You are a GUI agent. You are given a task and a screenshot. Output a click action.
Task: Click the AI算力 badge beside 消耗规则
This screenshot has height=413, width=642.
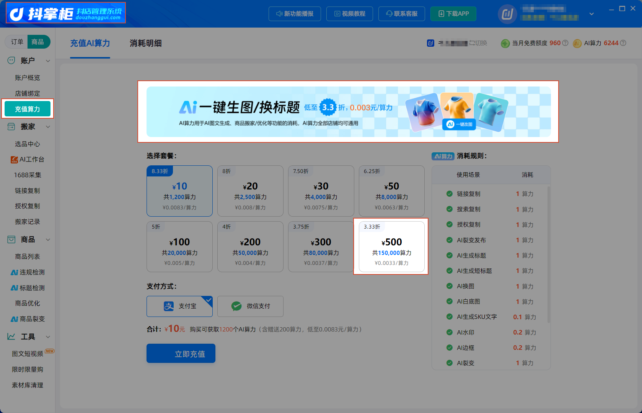click(x=443, y=156)
